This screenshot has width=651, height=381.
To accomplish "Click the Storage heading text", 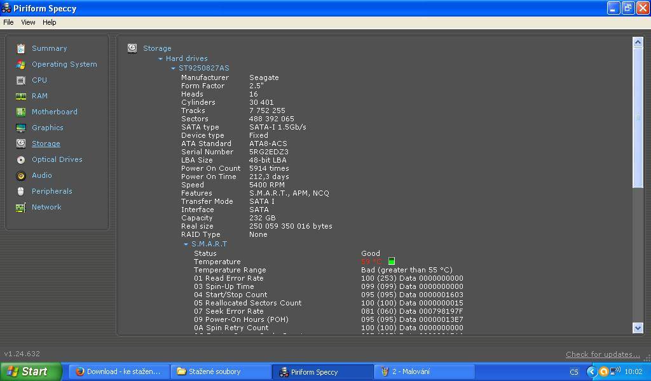I will coord(157,48).
